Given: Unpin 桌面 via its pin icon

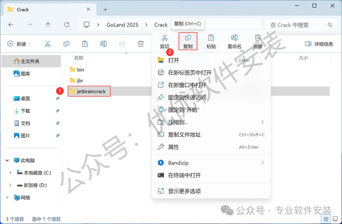Looking at the screenshot, I should coord(58,98).
